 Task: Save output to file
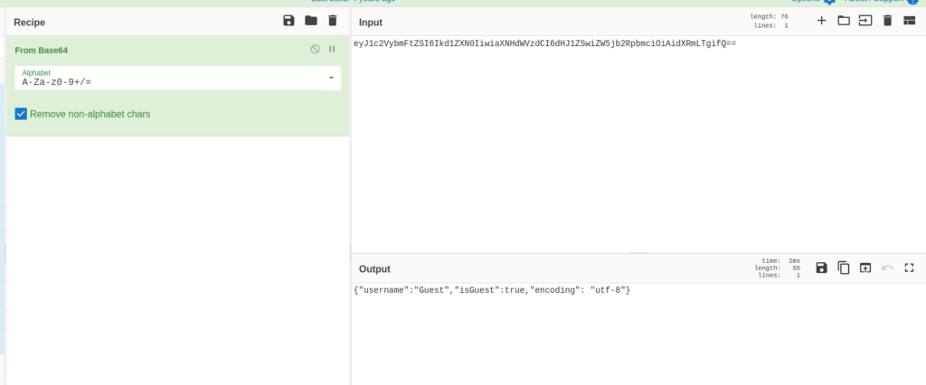pyautogui.click(x=821, y=268)
